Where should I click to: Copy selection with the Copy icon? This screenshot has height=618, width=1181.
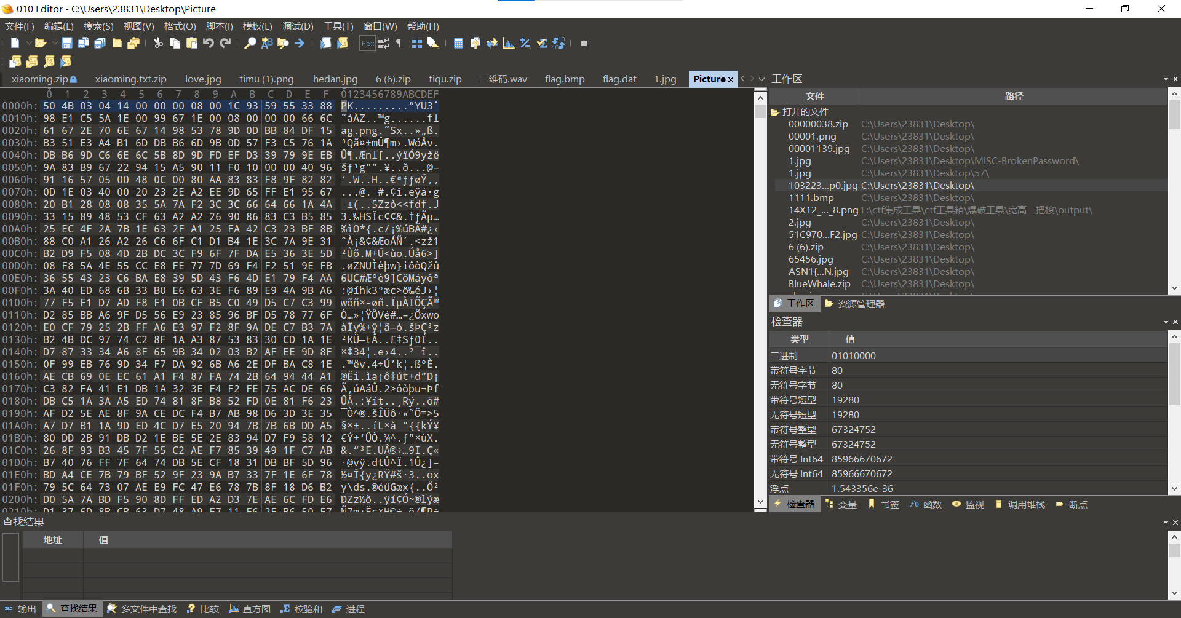click(x=175, y=43)
